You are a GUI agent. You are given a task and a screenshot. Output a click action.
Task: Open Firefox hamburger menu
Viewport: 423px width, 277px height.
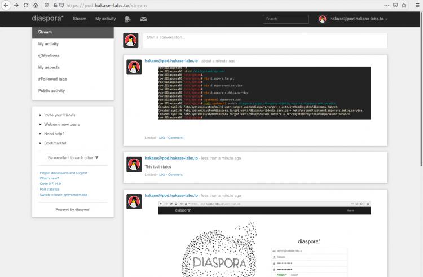coord(417,5)
